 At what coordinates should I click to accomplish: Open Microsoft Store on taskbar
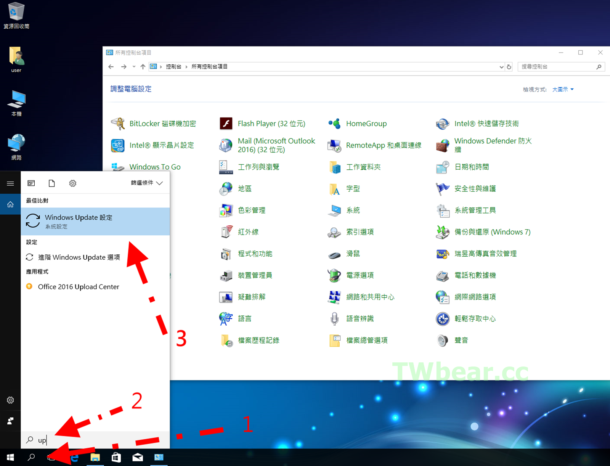116,457
